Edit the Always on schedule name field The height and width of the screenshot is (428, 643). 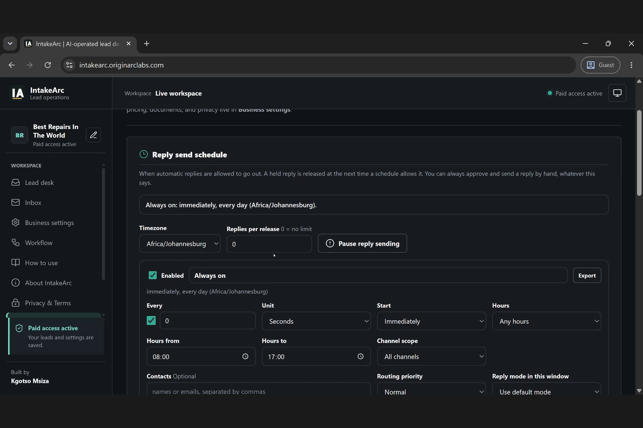[x=378, y=275]
